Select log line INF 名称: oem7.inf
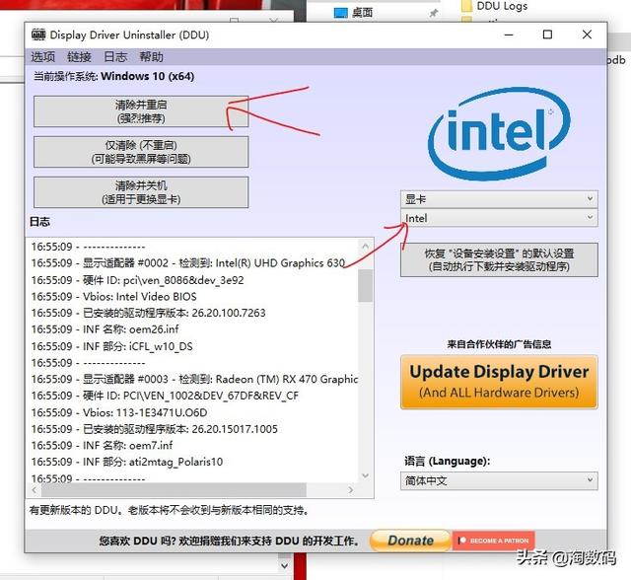631x580 pixels. coord(103,445)
